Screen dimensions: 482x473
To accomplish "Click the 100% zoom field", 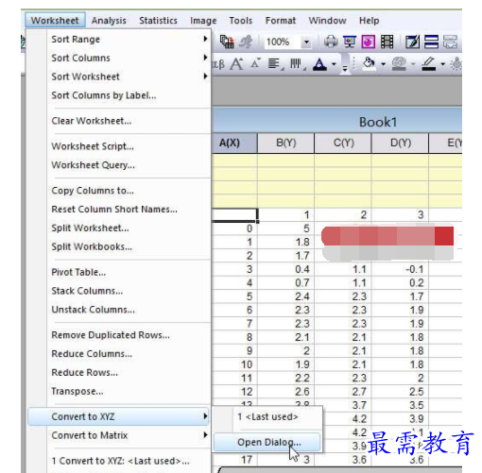I will tap(284, 42).
